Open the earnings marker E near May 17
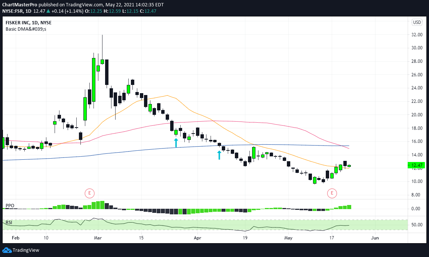Viewport: 429px width, 257px height. (x=332, y=193)
